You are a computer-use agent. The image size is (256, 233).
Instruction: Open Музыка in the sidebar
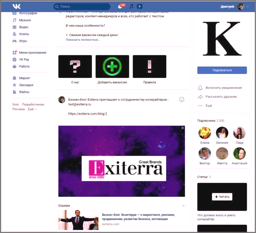coord(25,20)
